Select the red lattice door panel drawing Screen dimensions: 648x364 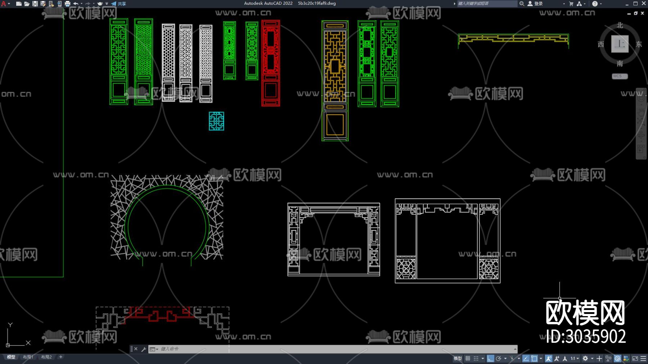click(x=271, y=63)
